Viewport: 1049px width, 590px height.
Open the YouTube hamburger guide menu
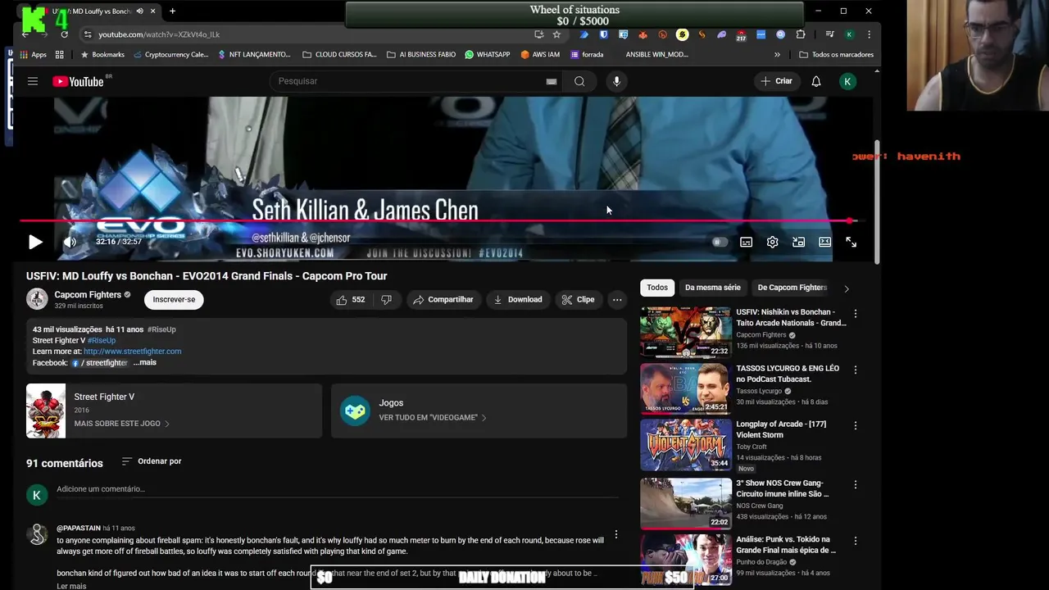[33, 81]
